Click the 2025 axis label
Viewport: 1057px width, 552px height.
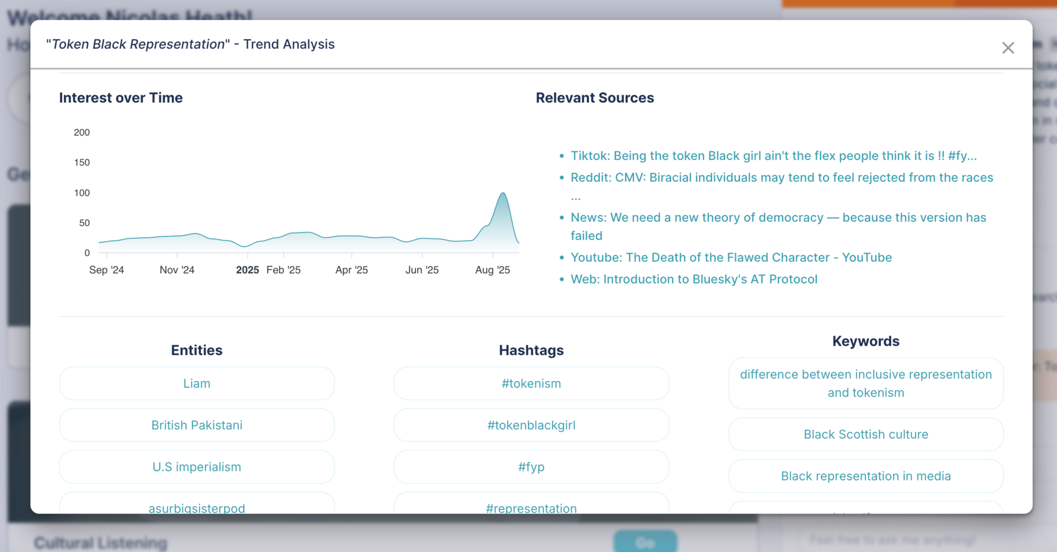(x=247, y=270)
